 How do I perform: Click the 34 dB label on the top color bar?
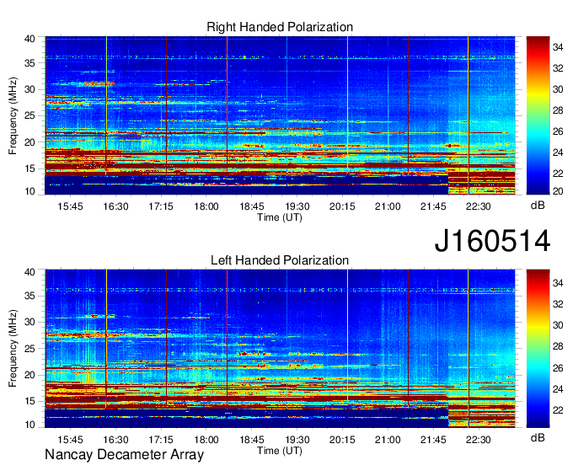pyautogui.click(x=558, y=47)
